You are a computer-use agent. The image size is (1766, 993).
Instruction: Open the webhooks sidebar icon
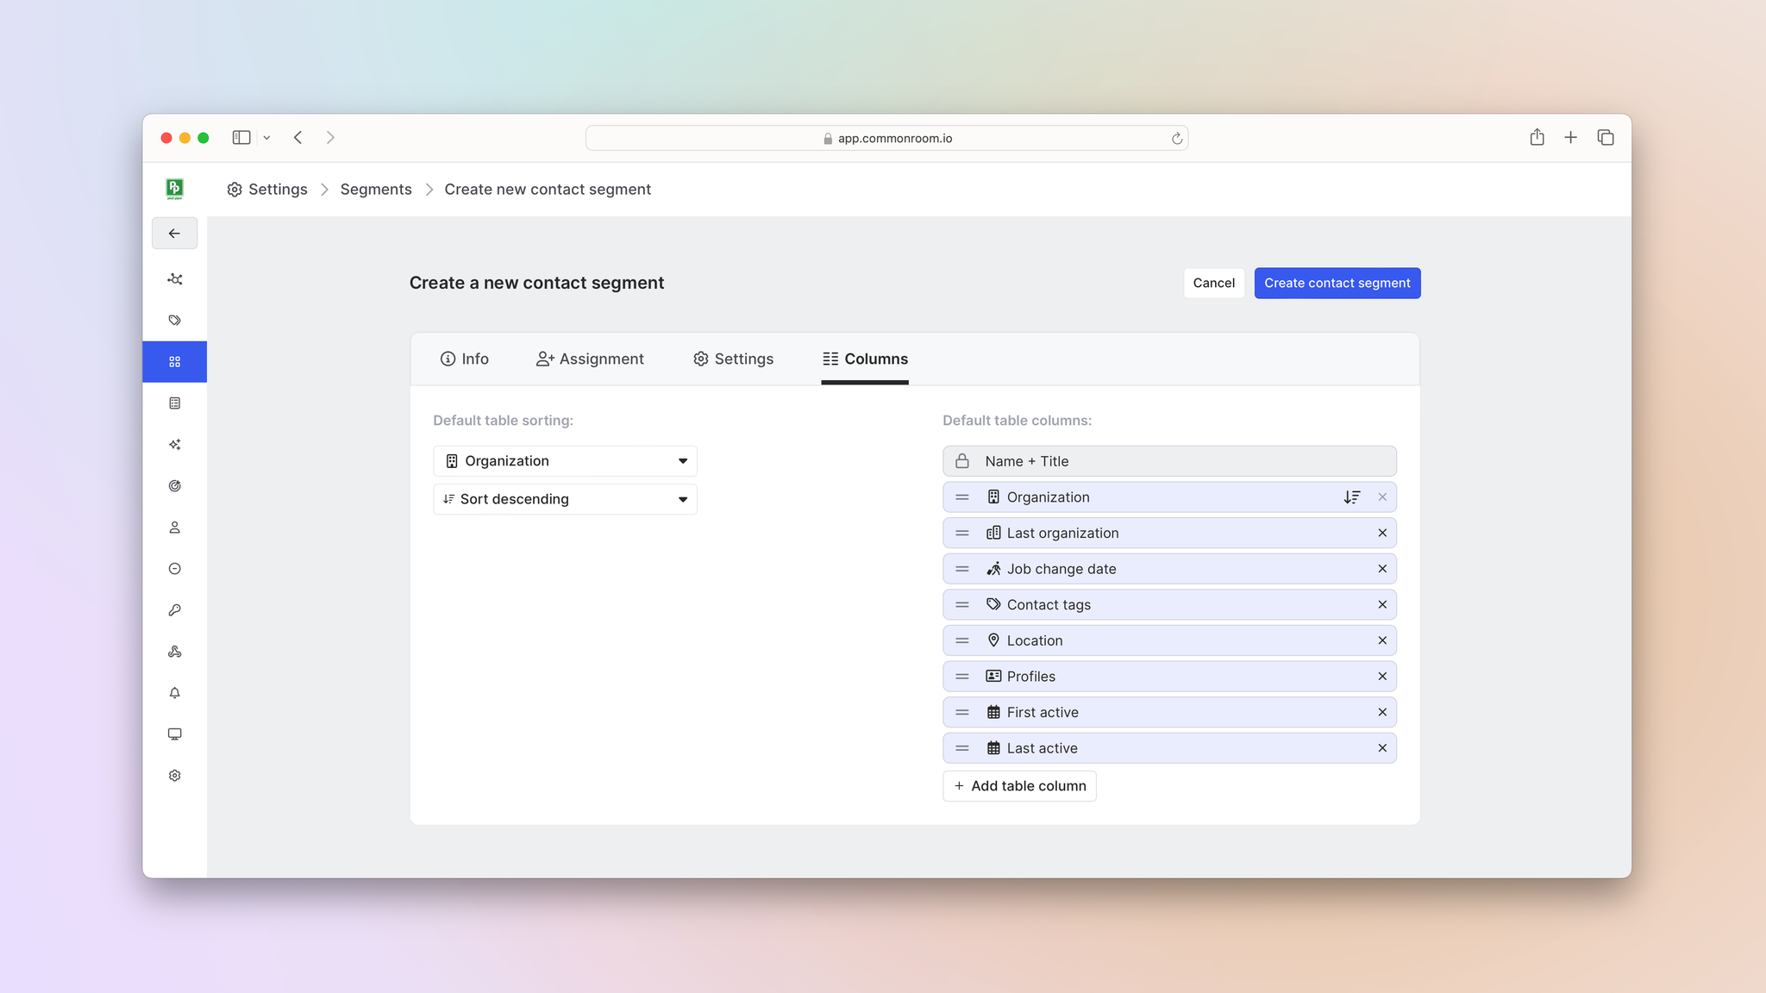(x=174, y=652)
